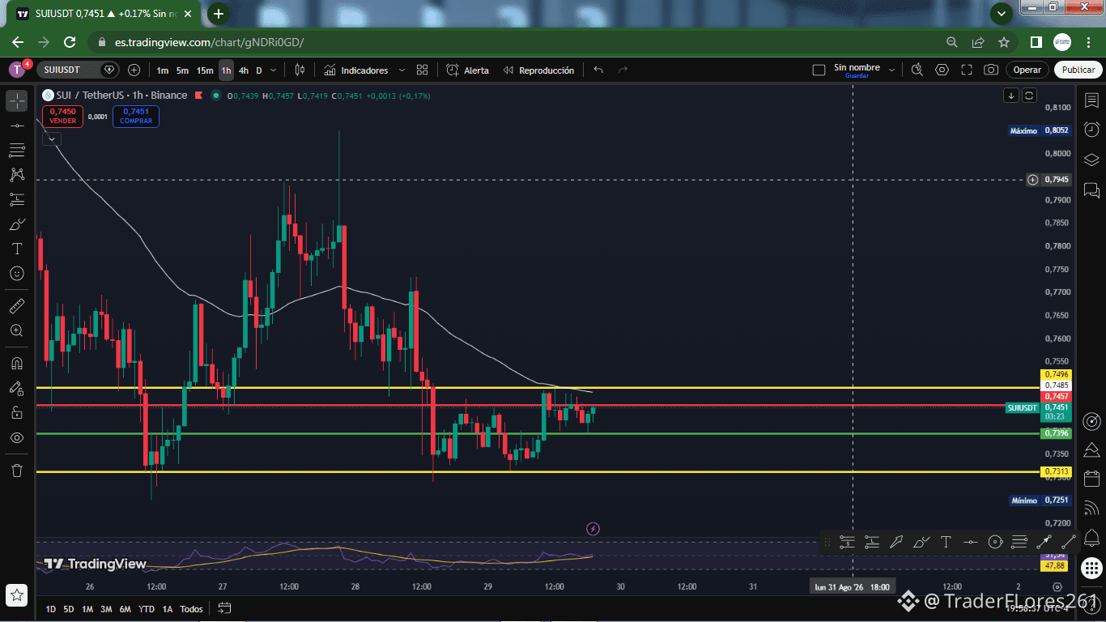Select the text tool in left toolbar
Viewport: 1106px width, 622px height.
(x=17, y=249)
